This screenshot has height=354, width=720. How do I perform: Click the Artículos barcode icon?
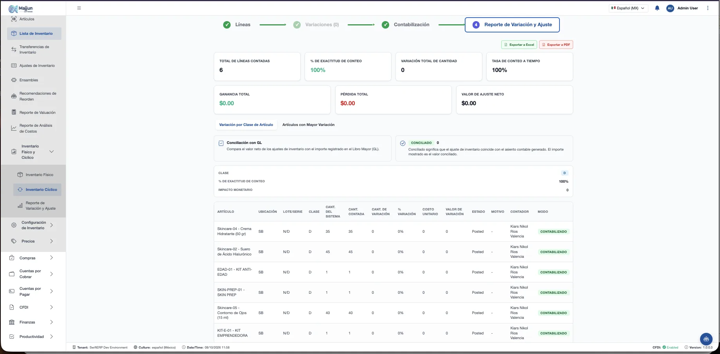[x=14, y=19]
